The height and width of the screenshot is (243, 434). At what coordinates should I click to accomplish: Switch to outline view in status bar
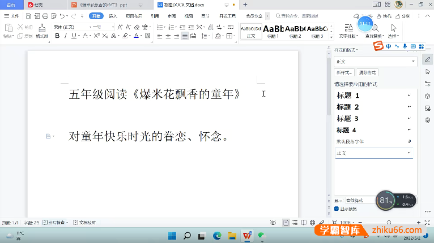pos(295,223)
